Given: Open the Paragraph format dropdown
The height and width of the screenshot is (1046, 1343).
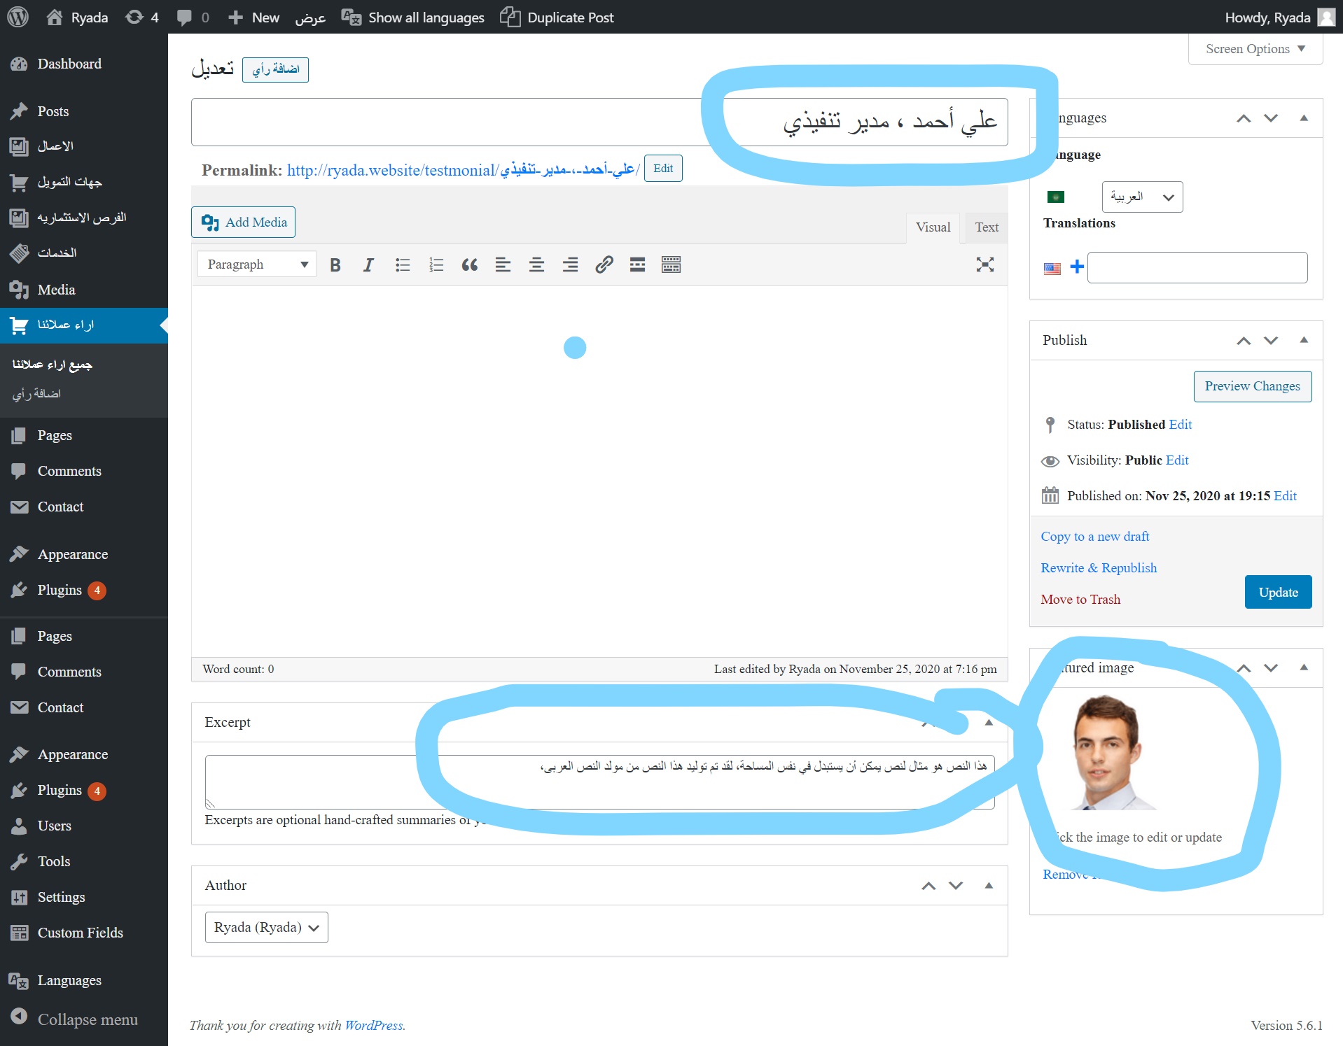Looking at the screenshot, I should coord(256,264).
